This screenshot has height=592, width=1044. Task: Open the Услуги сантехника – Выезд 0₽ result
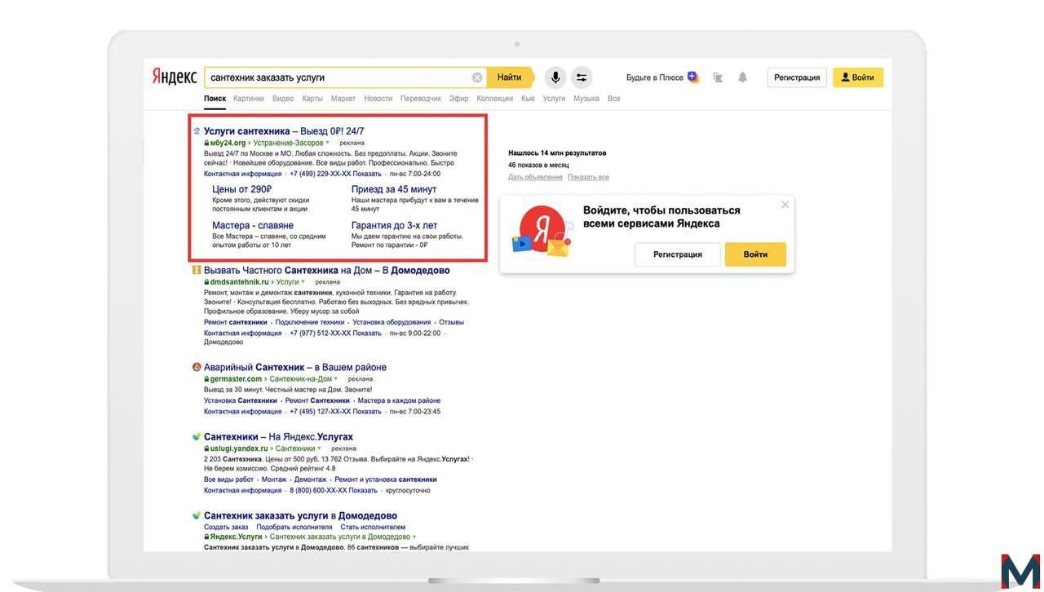click(x=284, y=130)
